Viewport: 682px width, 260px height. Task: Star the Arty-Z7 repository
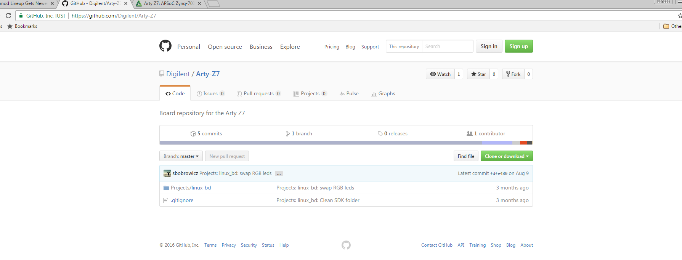click(x=478, y=74)
